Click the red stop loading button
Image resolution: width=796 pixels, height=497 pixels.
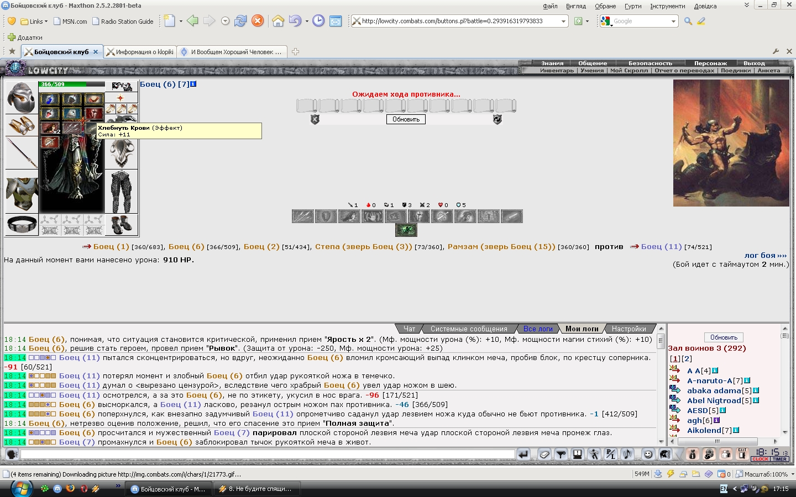(258, 21)
